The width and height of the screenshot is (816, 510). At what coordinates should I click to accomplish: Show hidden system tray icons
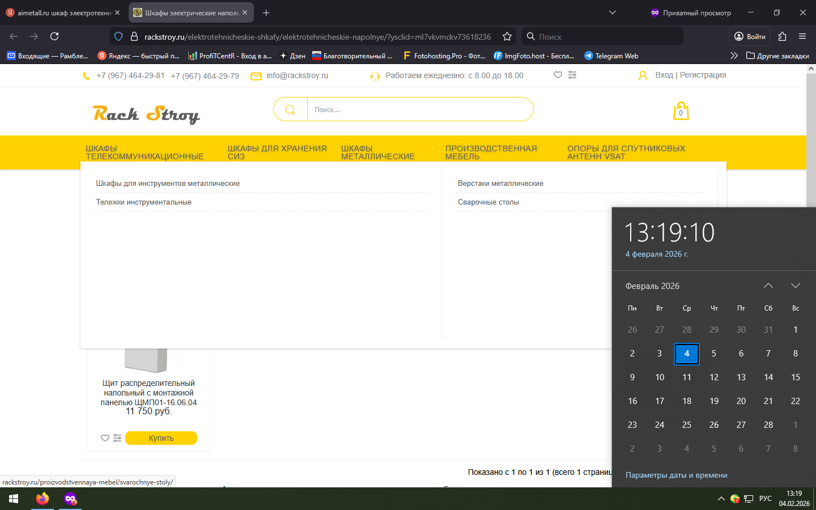[721, 499]
